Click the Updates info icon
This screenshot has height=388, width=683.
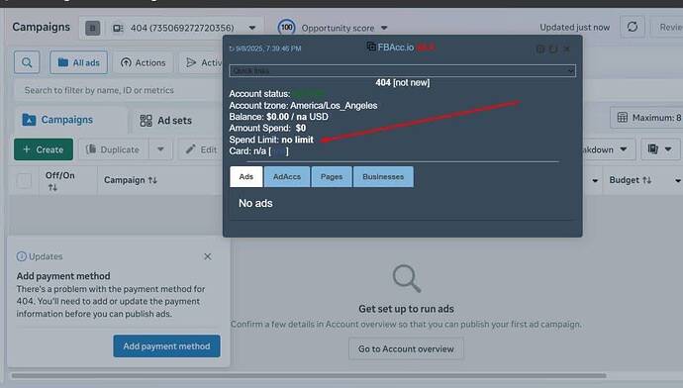[22, 256]
